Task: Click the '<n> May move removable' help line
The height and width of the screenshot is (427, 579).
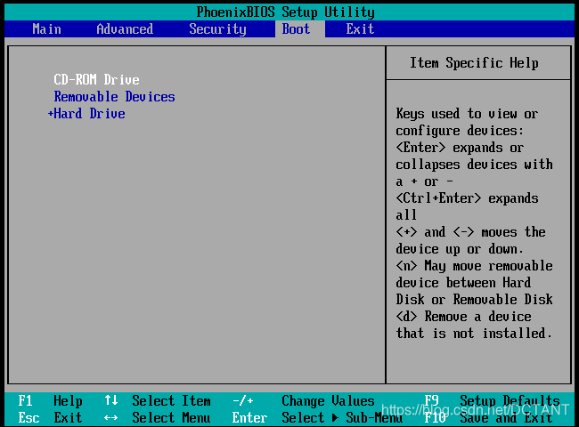Action: pyautogui.click(x=474, y=266)
